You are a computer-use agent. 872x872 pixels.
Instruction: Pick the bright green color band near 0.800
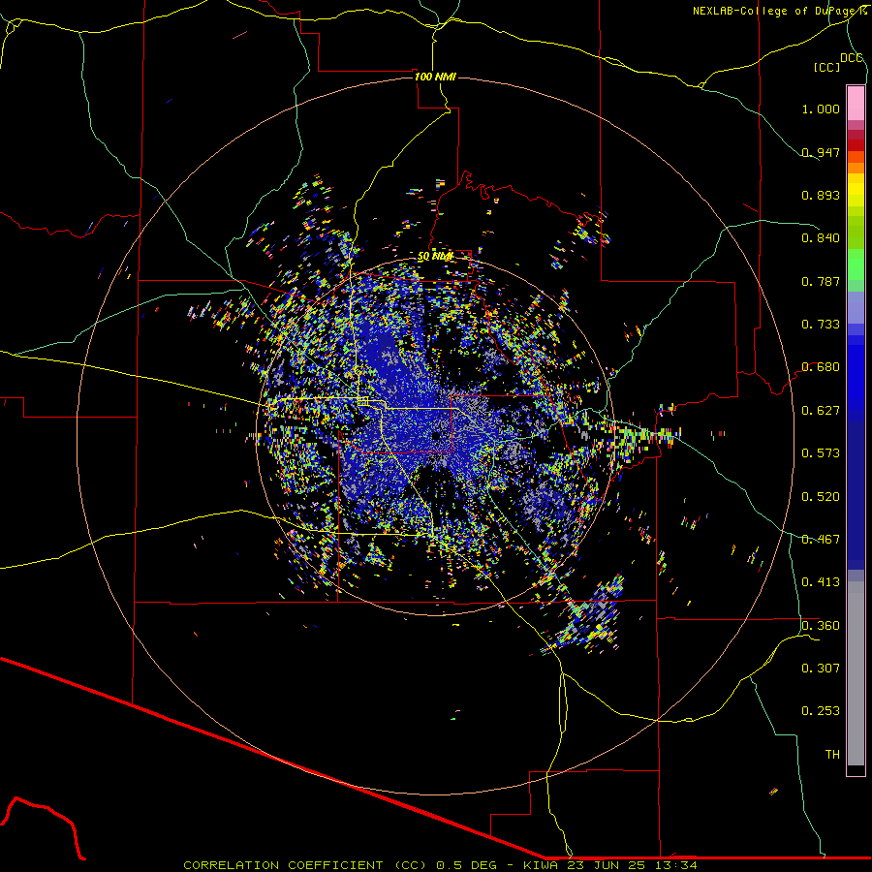click(x=856, y=265)
